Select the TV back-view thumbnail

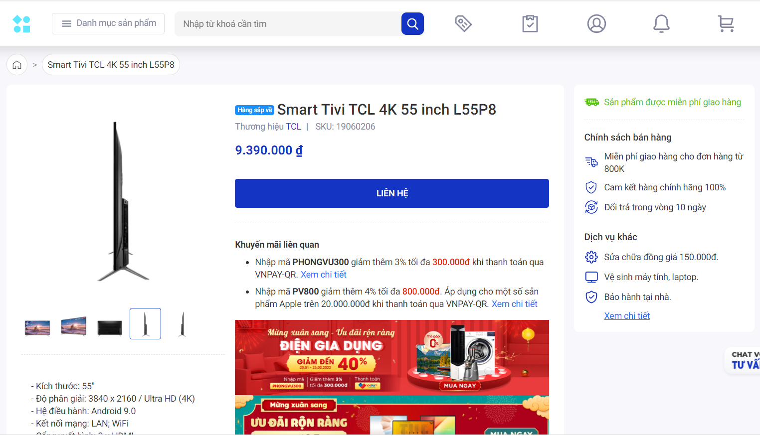pos(110,327)
